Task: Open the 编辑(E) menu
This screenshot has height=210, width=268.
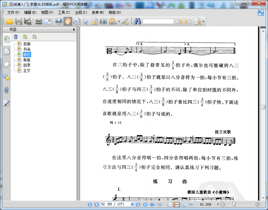Action: (x=30, y=12)
